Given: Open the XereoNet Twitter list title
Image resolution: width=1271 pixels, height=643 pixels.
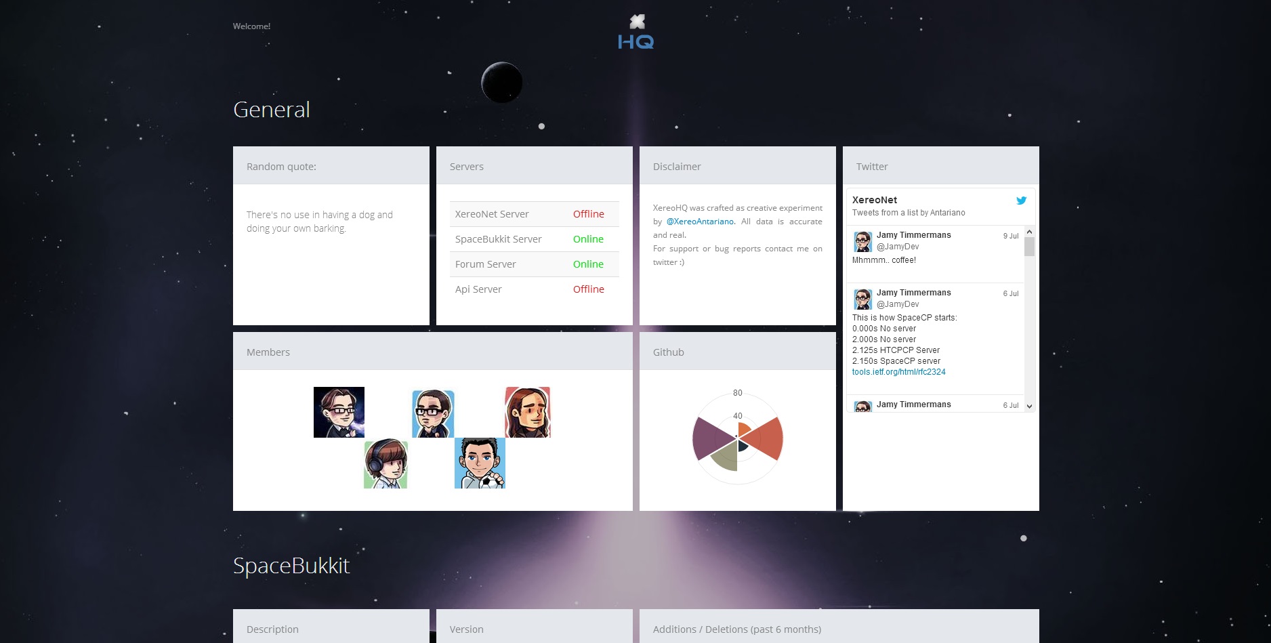Looking at the screenshot, I should 875,200.
